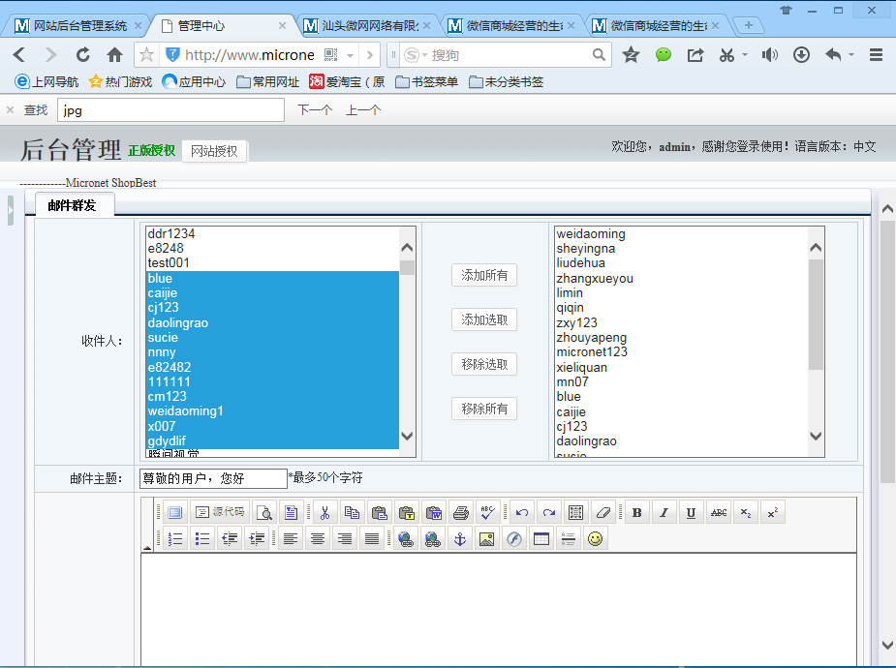
Task: Insert a Flash object
Action: point(514,538)
